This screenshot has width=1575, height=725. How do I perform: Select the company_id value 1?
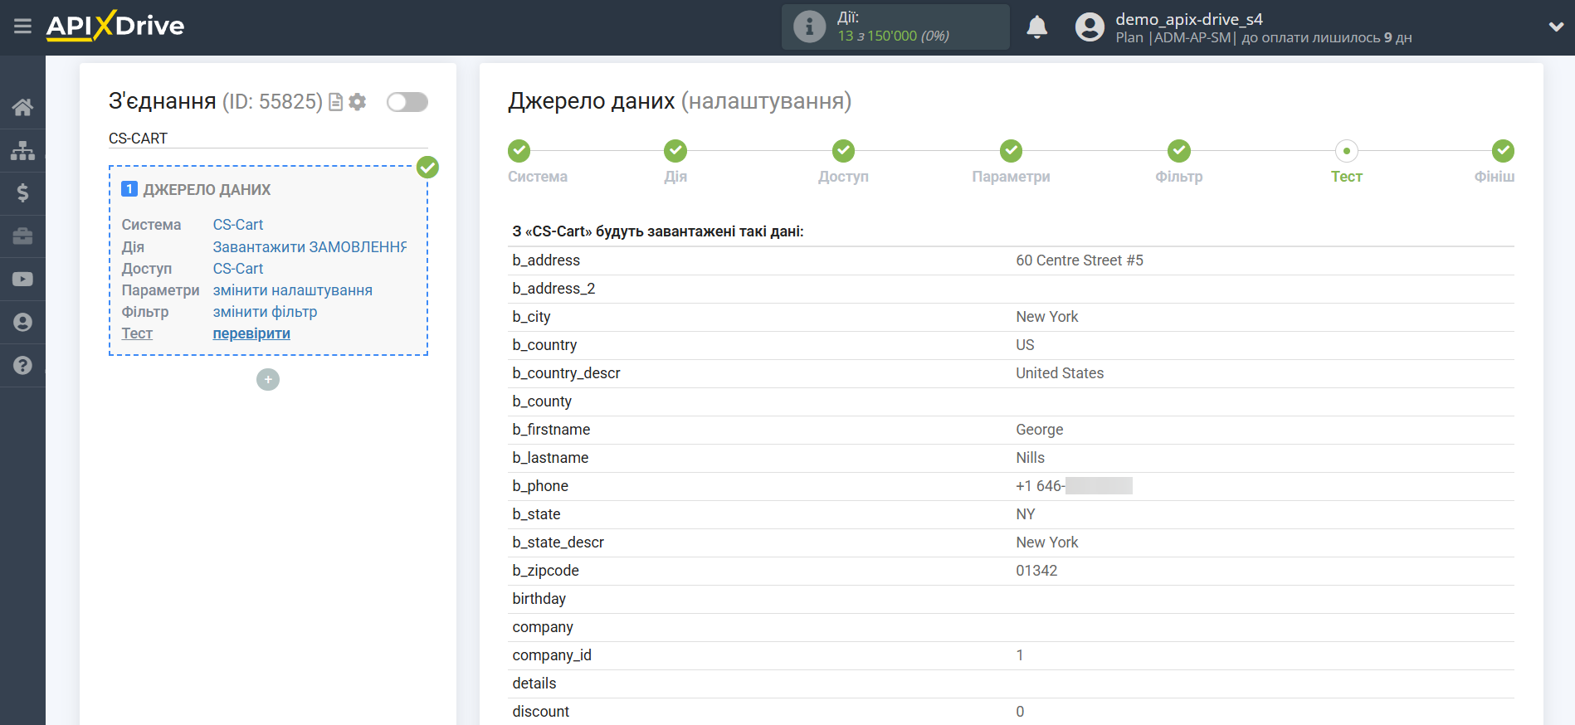[x=1020, y=655]
